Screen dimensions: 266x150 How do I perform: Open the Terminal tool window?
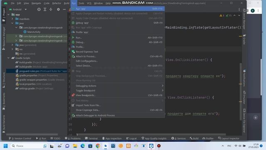[91, 138]
